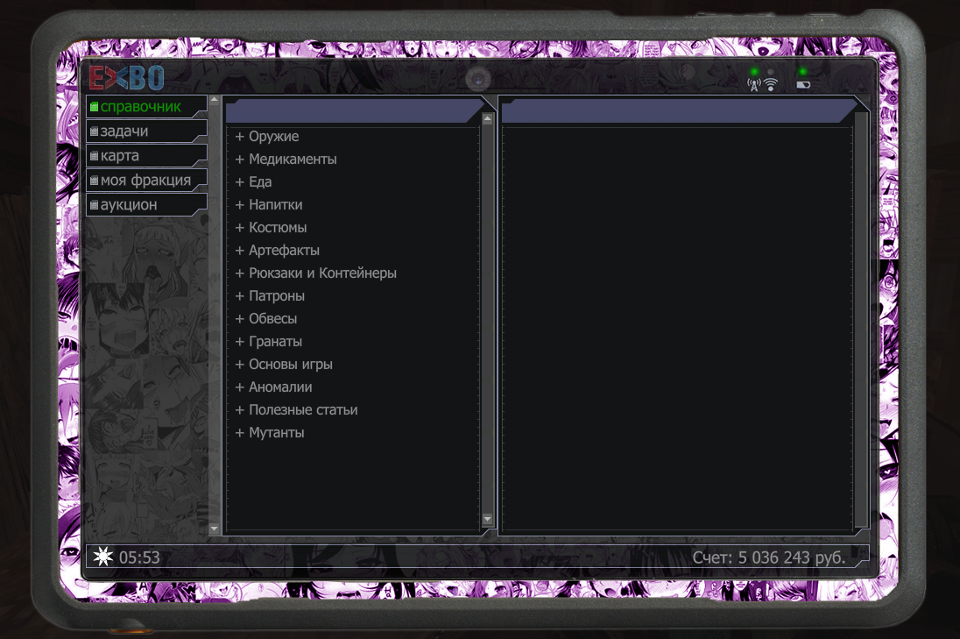Click the tablet camera lens

click(477, 80)
